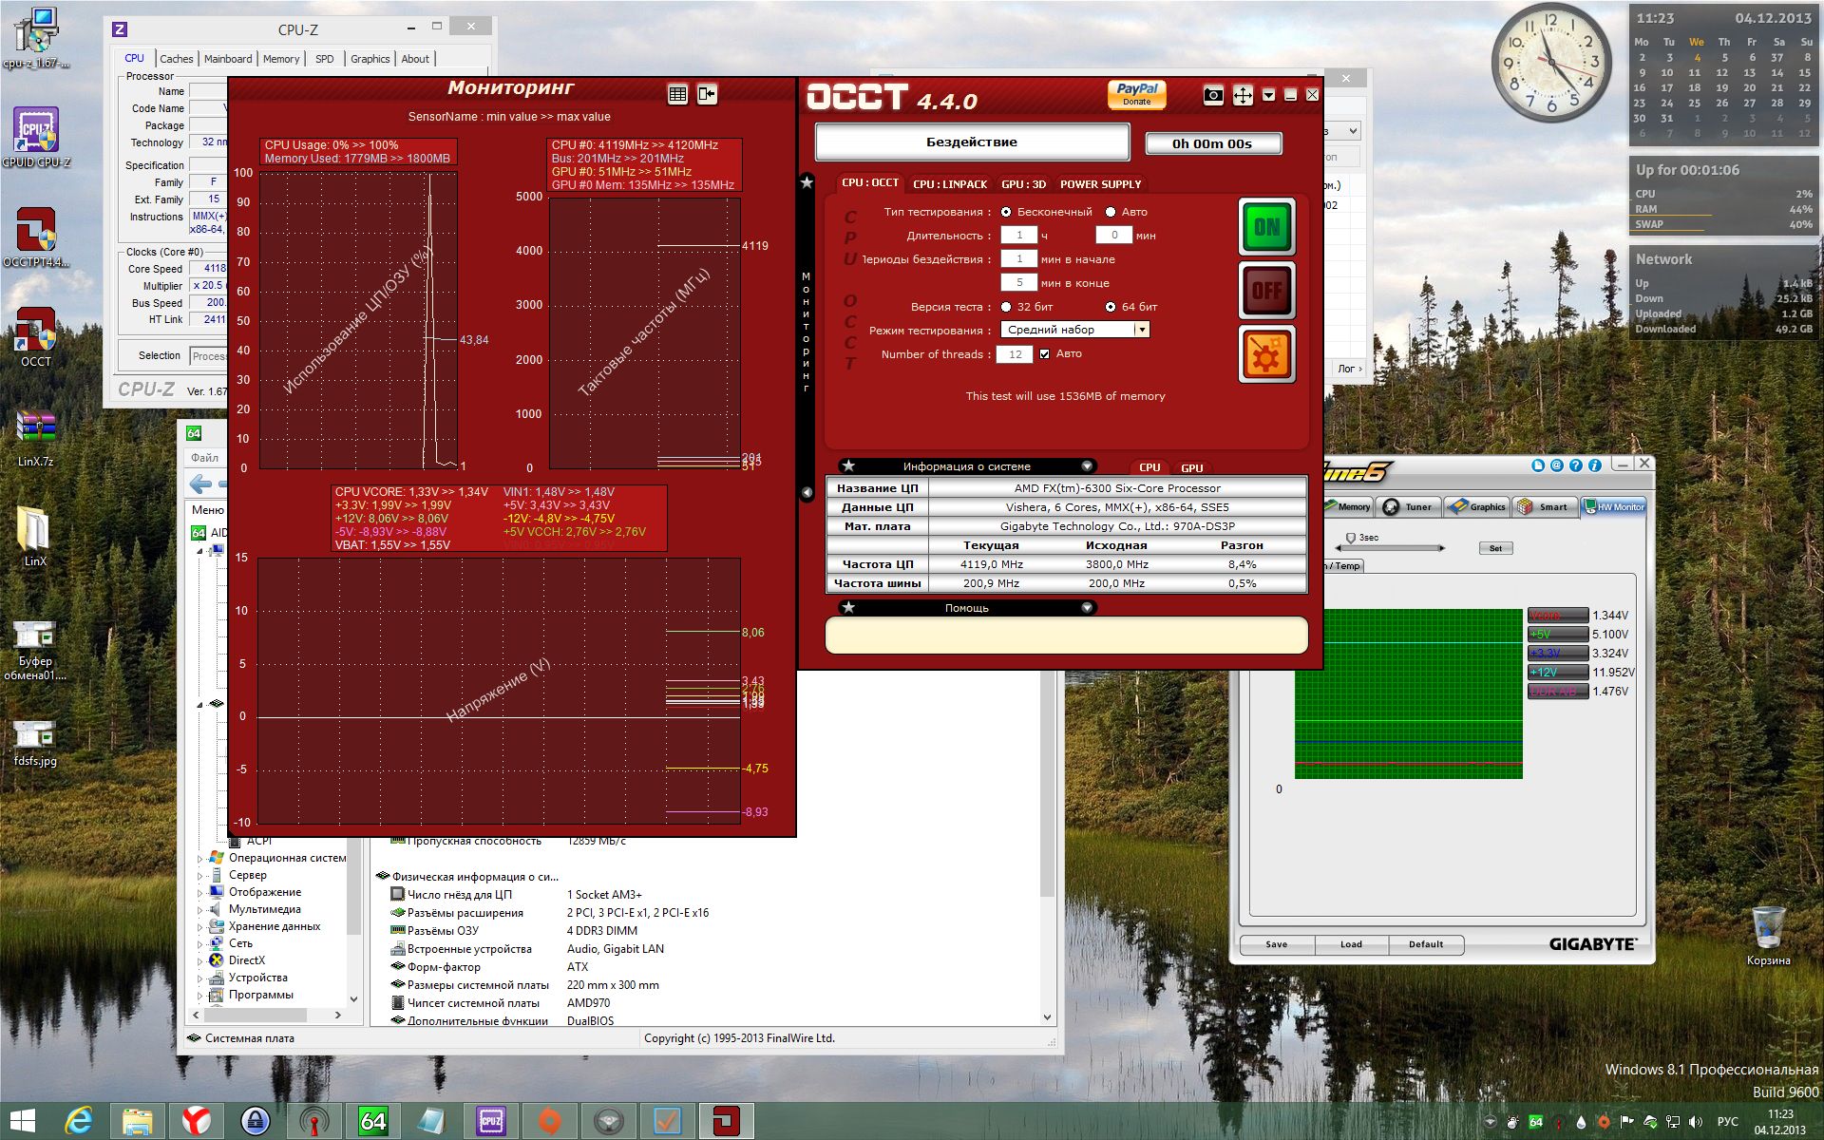Click the OCCT screenshot camera icon
Screen dimensions: 1824x1140
pos(1213,95)
